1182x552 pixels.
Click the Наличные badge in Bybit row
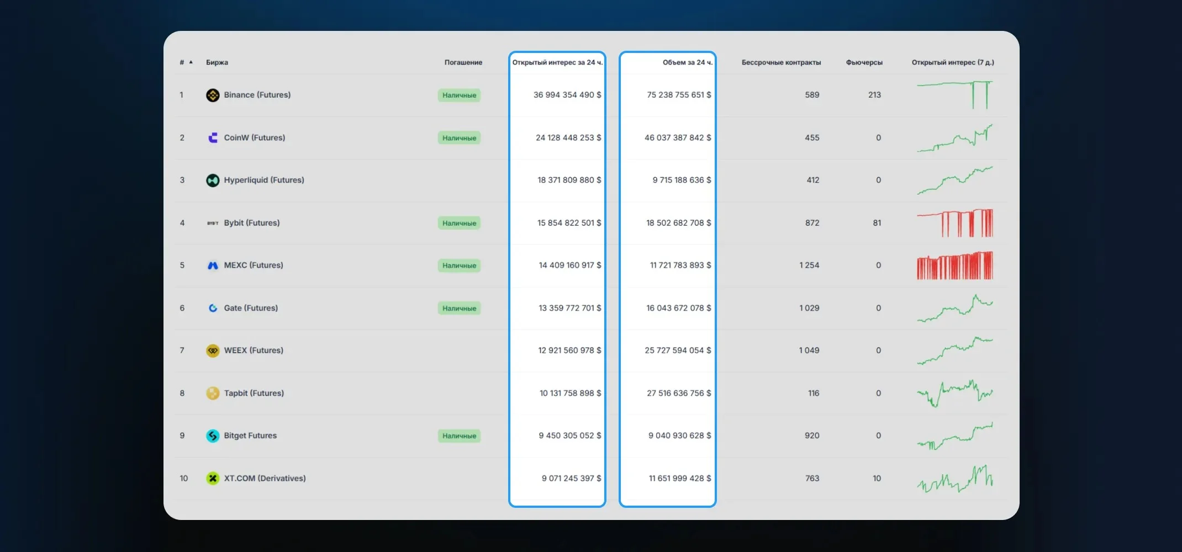(459, 223)
